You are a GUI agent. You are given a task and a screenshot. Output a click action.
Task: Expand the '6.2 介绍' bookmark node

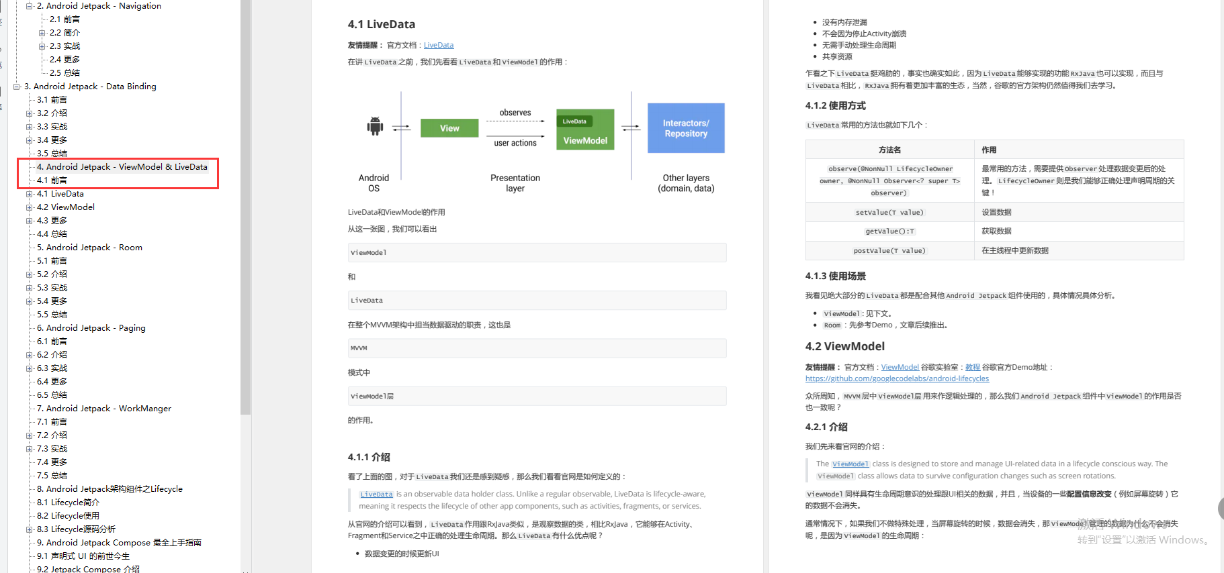pyautogui.click(x=29, y=355)
